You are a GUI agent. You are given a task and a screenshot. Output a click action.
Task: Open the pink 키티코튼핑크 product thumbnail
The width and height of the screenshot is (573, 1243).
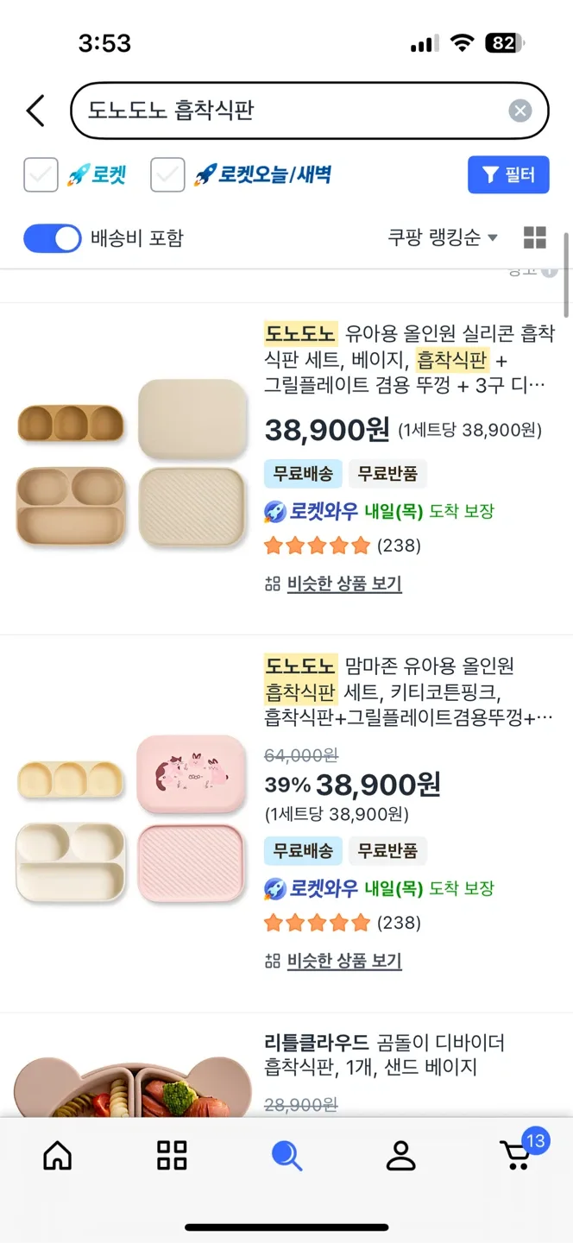click(x=132, y=818)
